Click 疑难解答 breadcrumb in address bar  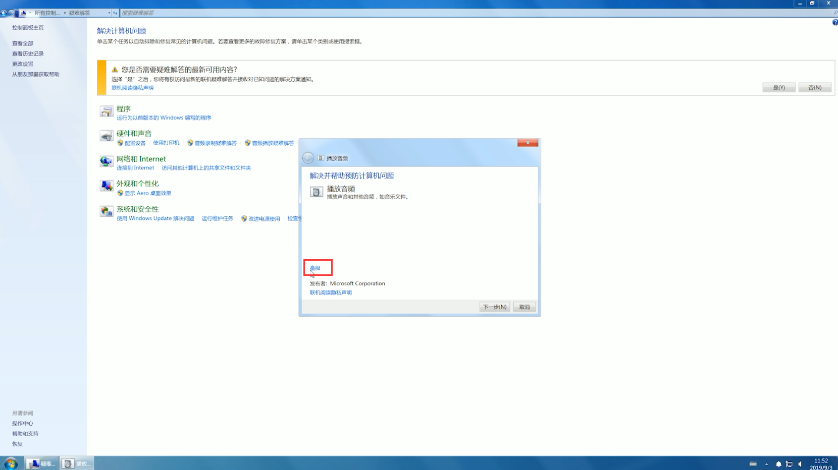click(79, 13)
